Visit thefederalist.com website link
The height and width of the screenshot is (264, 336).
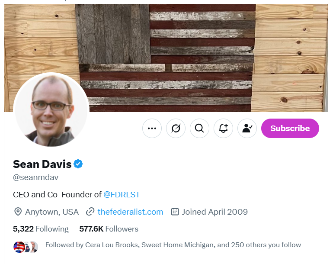click(x=130, y=212)
